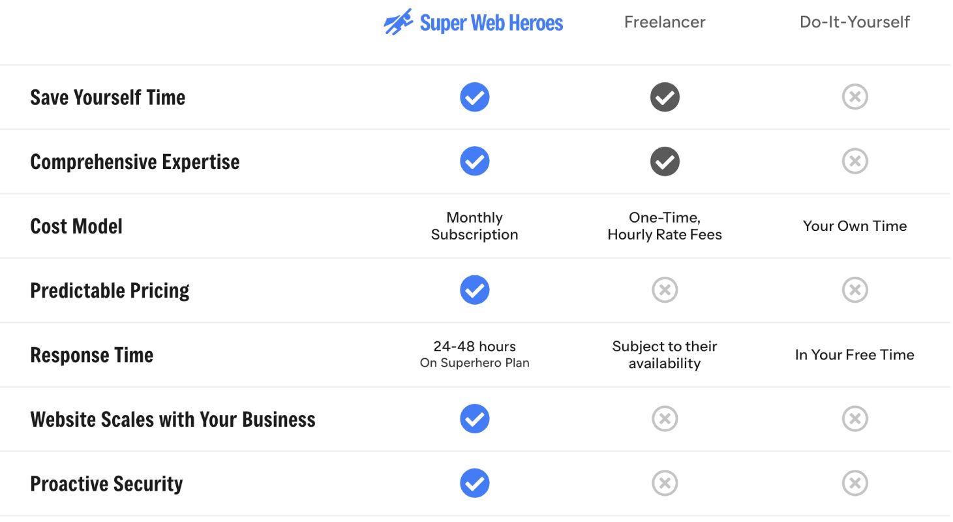Click Freelancer dark check for Comprehensive Expertise
This screenshot has height=522, width=953.
coord(665,161)
